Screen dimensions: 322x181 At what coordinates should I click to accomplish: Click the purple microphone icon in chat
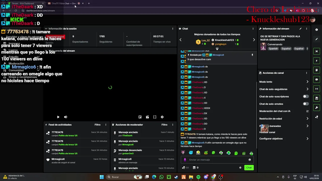[185, 160]
